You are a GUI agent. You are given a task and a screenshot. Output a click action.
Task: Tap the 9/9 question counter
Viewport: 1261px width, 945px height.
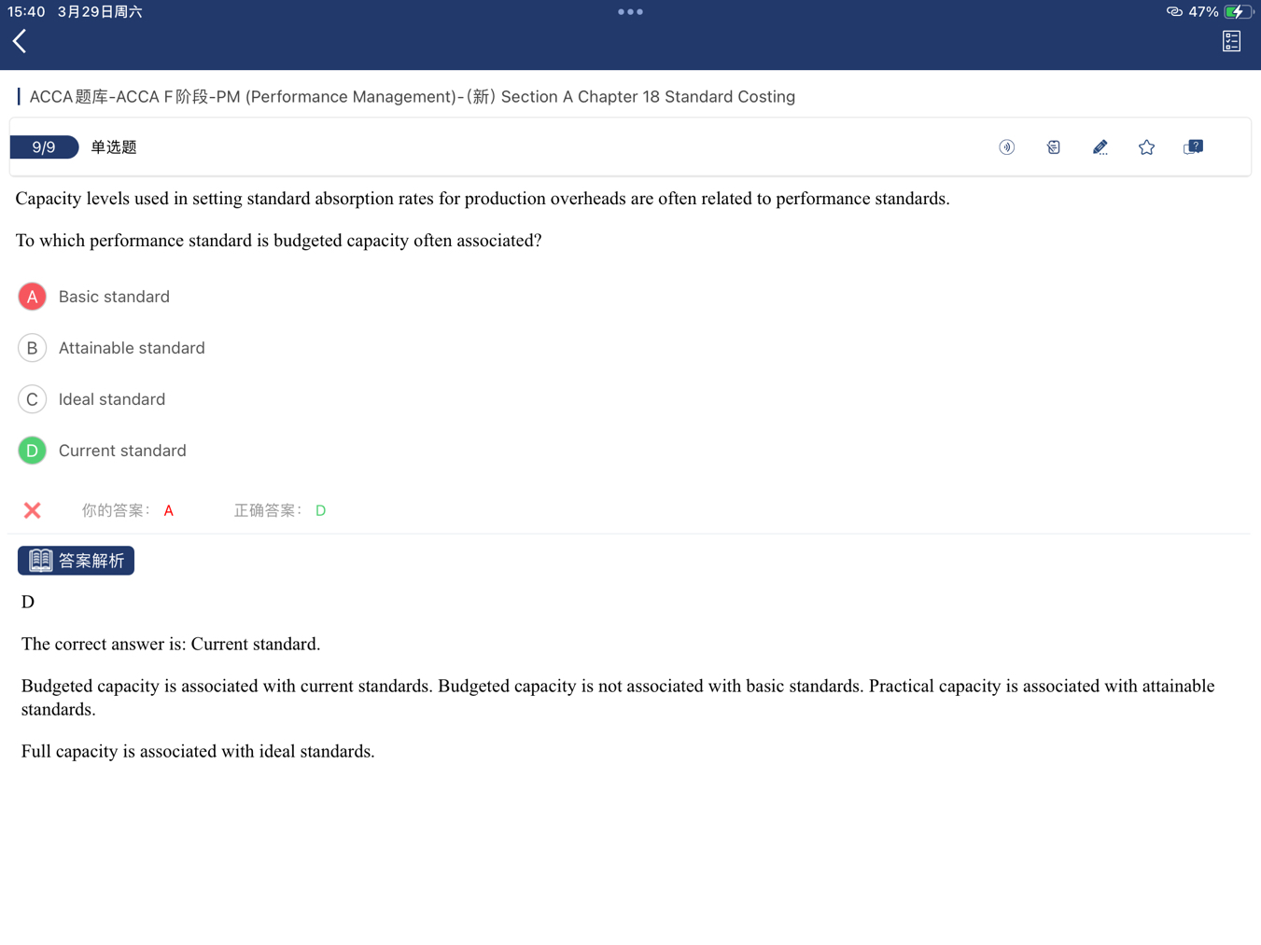tap(44, 147)
